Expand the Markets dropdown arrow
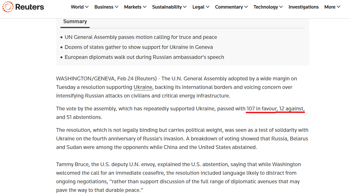This screenshot has width=350, height=195. pyautogui.click(x=145, y=7)
